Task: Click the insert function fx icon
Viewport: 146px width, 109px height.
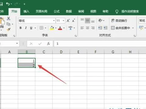Action: [x=48, y=44]
